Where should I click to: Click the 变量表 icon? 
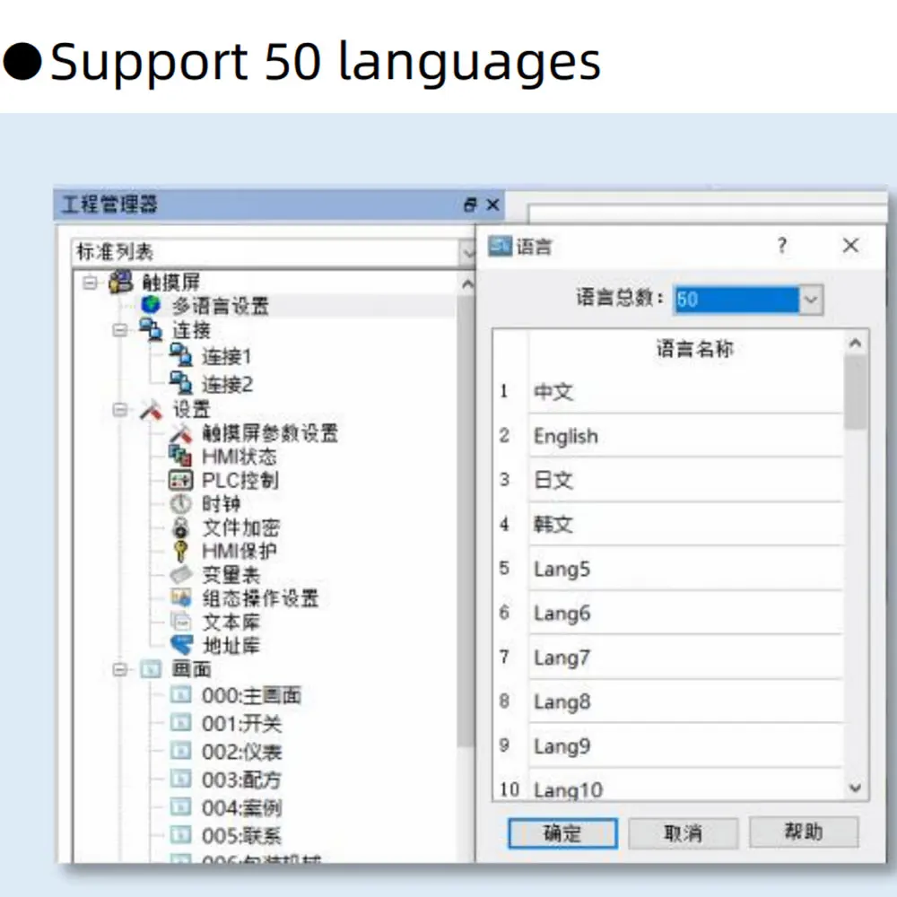[x=181, y=574]
